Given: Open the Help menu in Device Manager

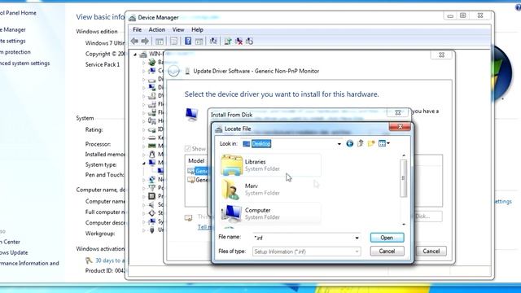Looking at the screenshot, I should pyautogui.click(x=197, y=29).
